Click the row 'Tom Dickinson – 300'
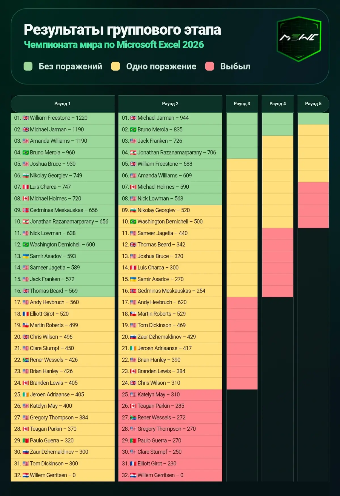340x496 pixels. pyautogui.click(x=63, y=463)
